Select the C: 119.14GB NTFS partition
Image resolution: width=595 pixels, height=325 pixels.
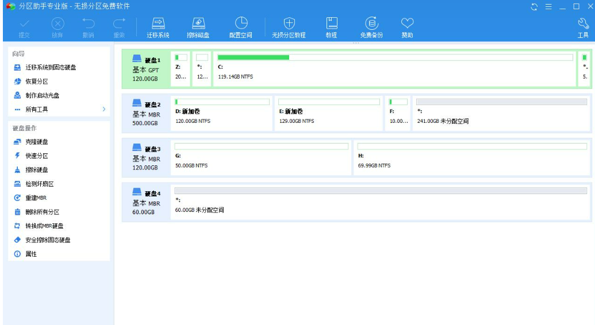(394, 68)
